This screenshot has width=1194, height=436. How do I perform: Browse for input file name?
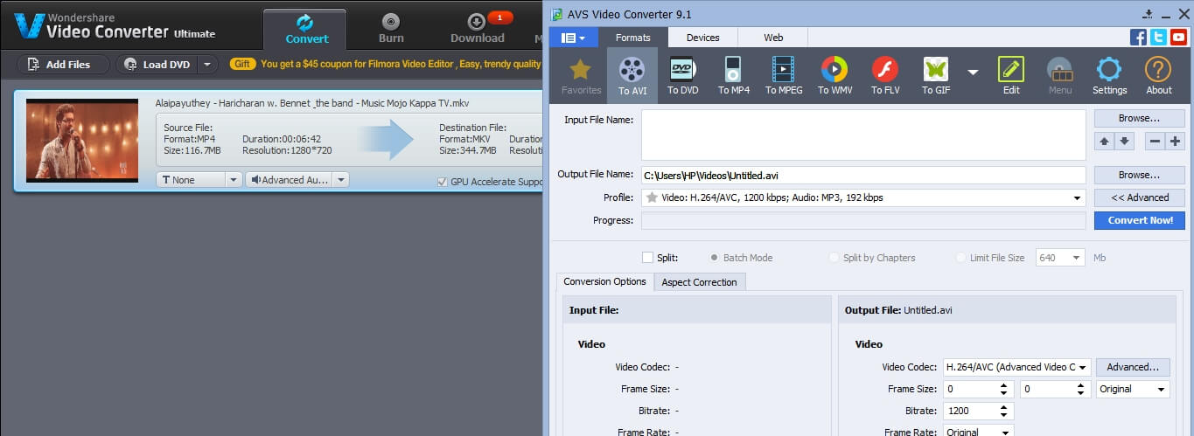1139,118
